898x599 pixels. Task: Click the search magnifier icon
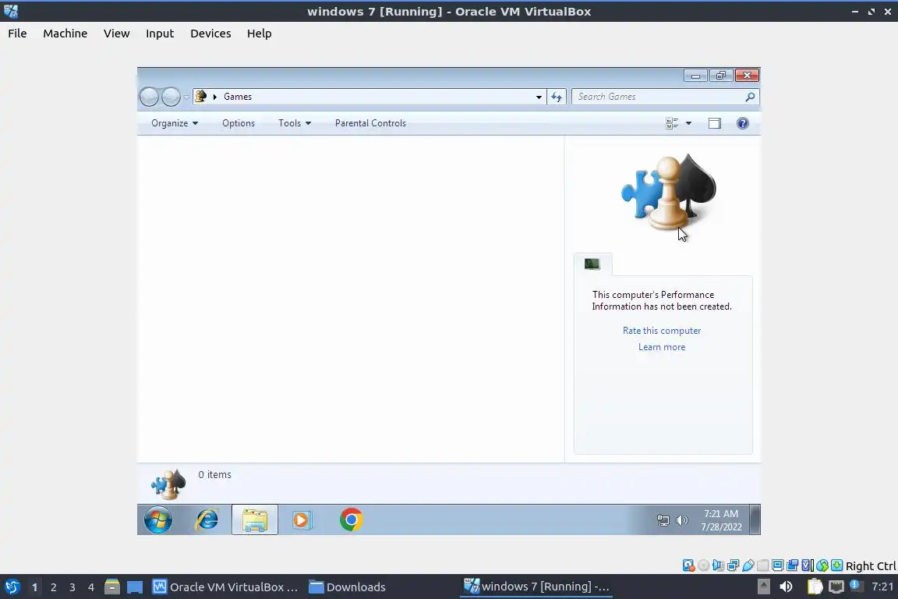click(750, 97)
